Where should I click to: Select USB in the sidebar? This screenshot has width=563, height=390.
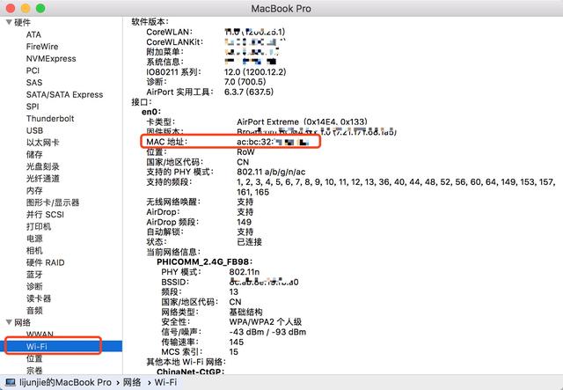(34, 130)
